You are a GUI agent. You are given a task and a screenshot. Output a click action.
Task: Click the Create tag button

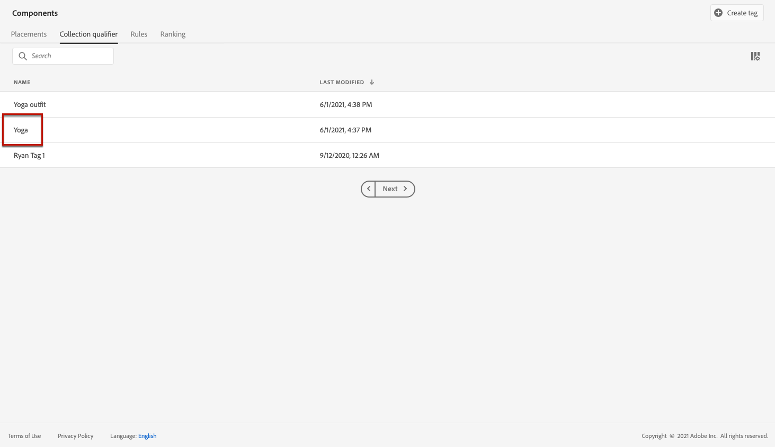click(737, 13)
